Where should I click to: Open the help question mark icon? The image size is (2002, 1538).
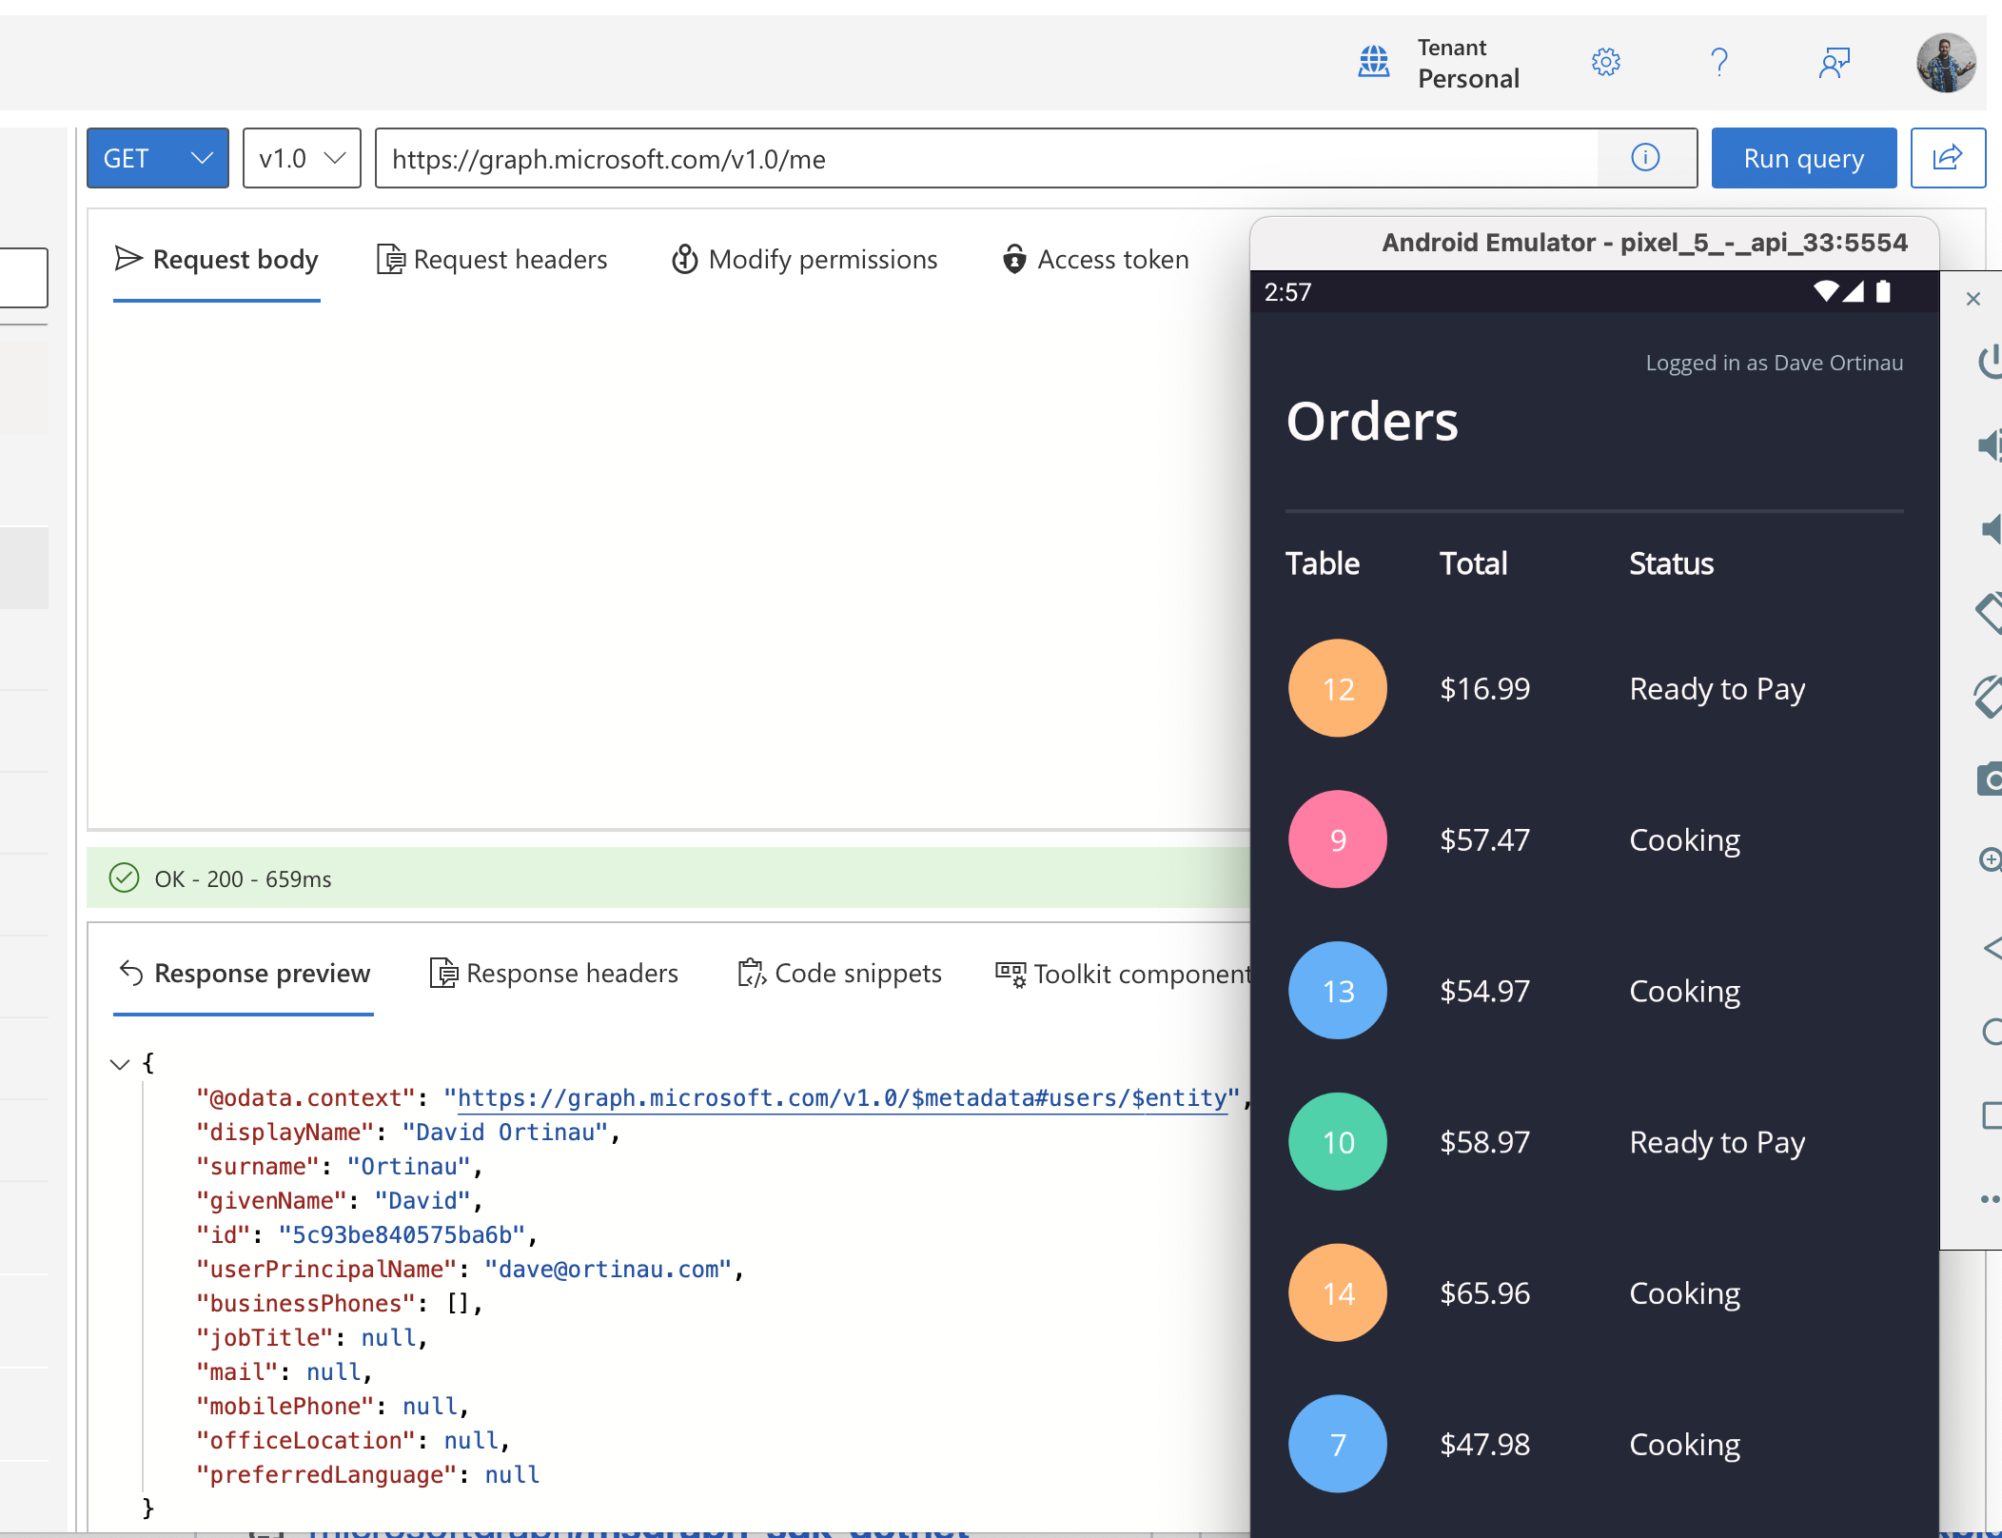tap(1718, 62)
